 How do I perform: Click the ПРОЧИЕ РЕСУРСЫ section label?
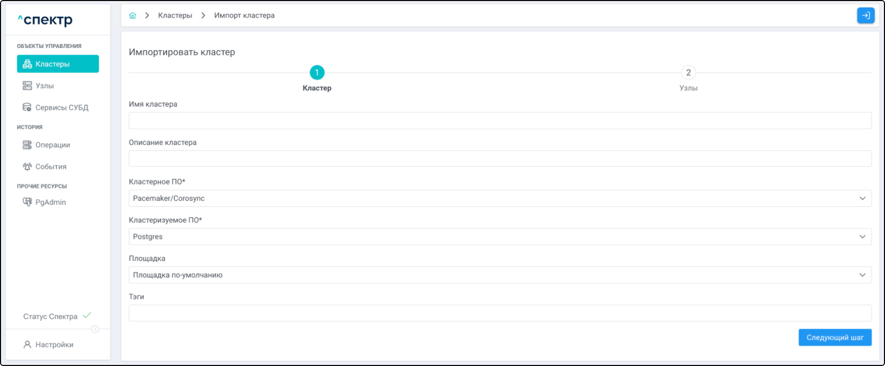click(42, 186)
